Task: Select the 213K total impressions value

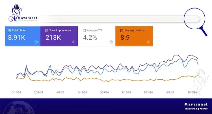Action: pos(53,37)
